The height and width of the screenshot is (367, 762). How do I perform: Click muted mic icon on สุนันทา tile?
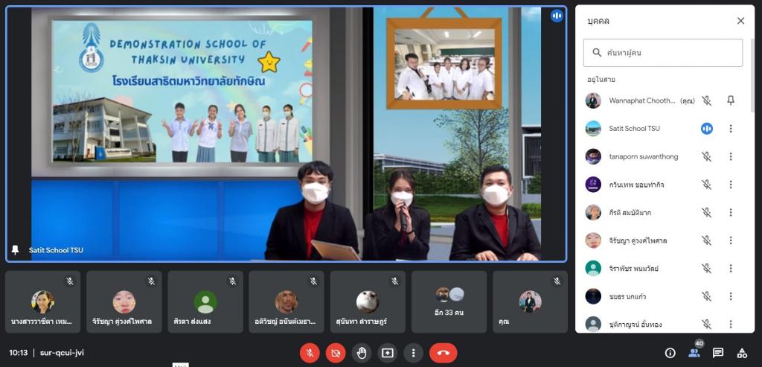(394, 281)
